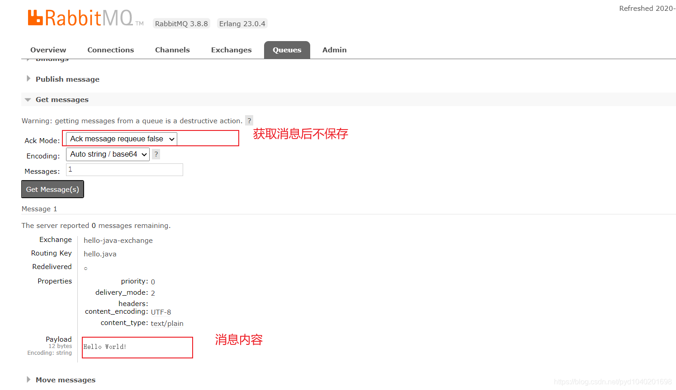
Task: Open the Ack Mode dropdown
Action: (122, 139)
